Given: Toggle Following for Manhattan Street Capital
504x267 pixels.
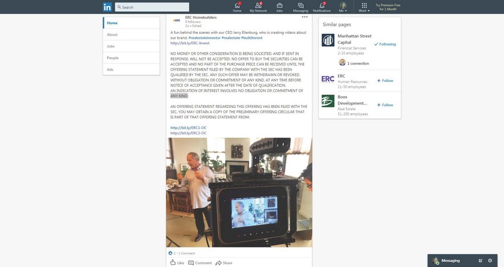Looking at the screenshot, I should [x=385, y=44].
